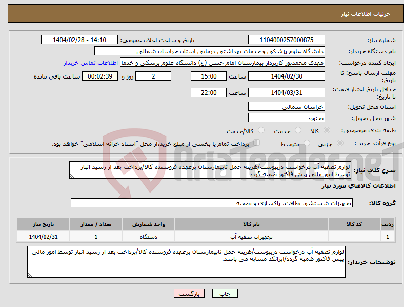Open the اطلاعات تماس خریدار link
The height and width of the screenshot is (307, 404).
(91, 63)
